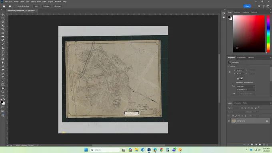The width and height of the screenshot is (272, 153).
Task: Select the Gradient tool
Action: (x=3, y=59)
